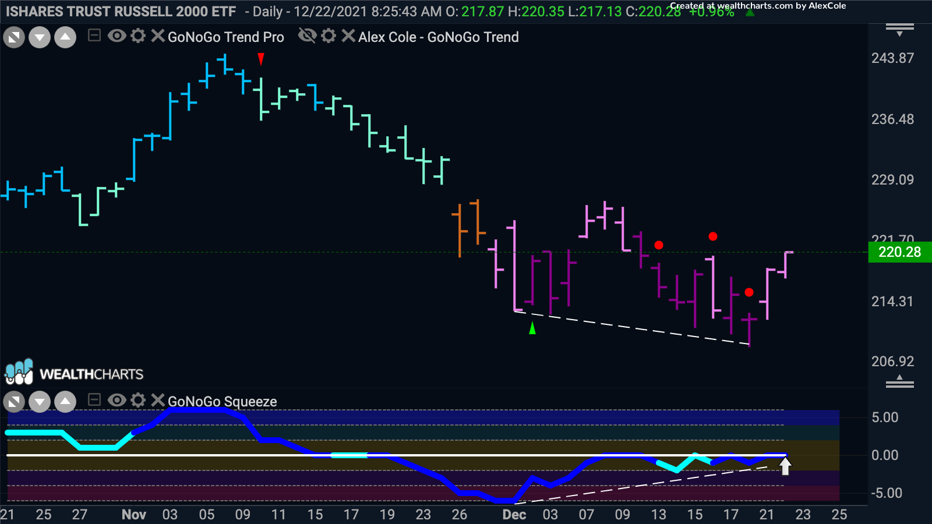The height and width of the screenshot is (524, 932).
Task: Remove Alex Cole GoNoGo Trend indicator
Action: (348, 36)
